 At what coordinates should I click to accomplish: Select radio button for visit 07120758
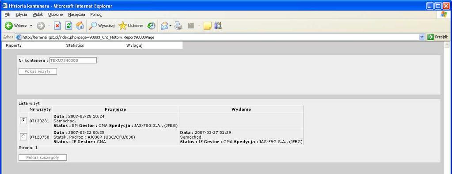click(23, 137)
